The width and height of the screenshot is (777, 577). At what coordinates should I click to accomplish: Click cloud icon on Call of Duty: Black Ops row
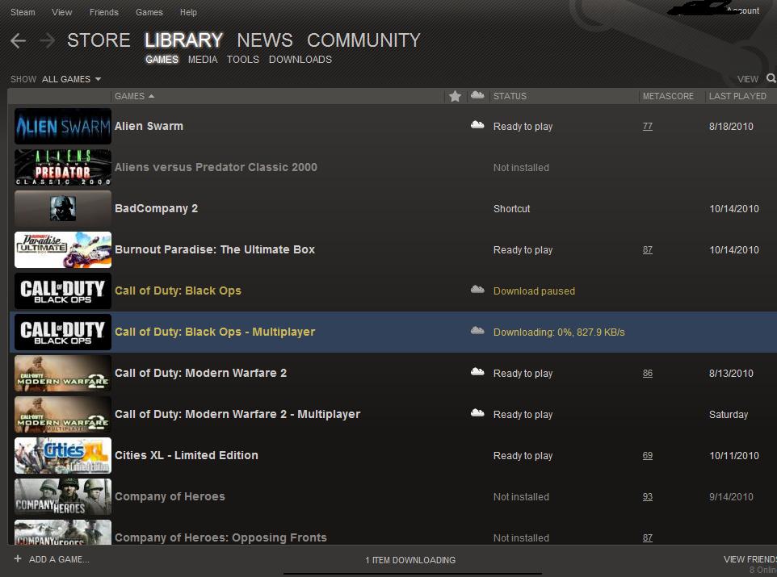(477, 289)
